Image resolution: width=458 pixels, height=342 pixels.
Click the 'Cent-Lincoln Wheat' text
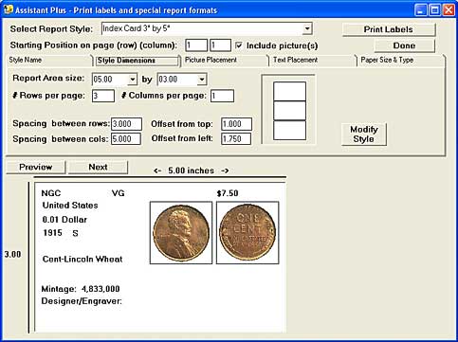[x=82, y=260]
